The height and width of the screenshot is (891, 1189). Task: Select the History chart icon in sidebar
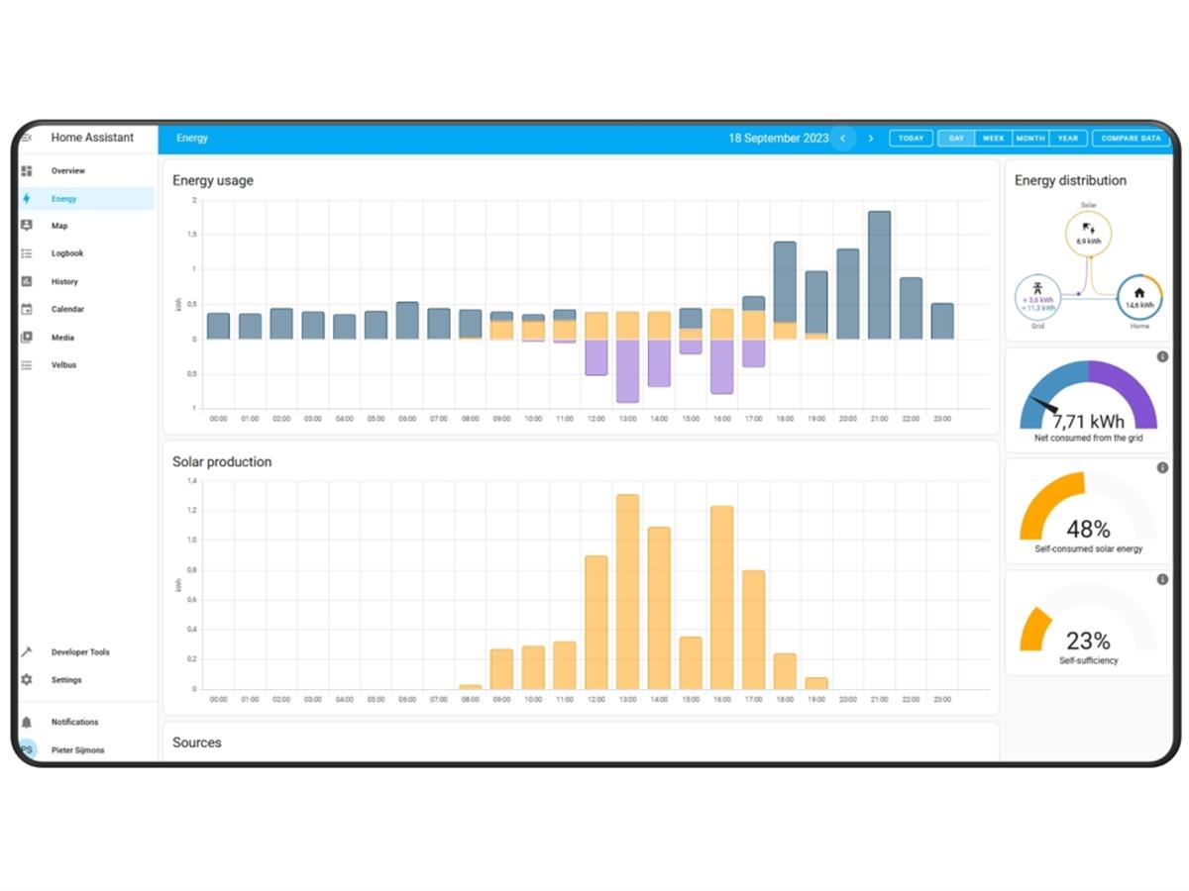click(27, 281)
